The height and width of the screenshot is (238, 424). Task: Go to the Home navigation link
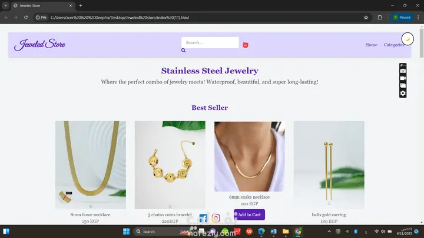[371, 45]
